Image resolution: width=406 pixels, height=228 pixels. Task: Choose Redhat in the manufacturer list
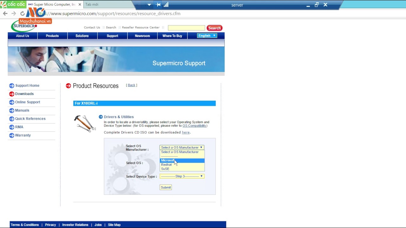pyautogui.click(x=182, y=165)
